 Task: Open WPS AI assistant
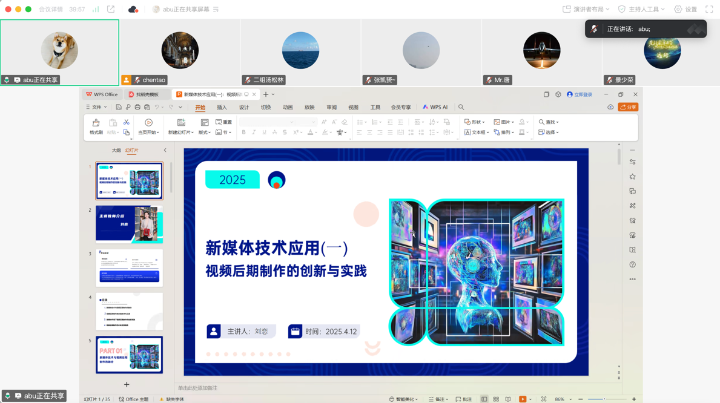(x=435, y=107)
